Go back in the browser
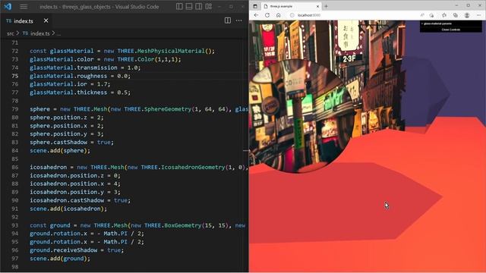 [256, 15]
